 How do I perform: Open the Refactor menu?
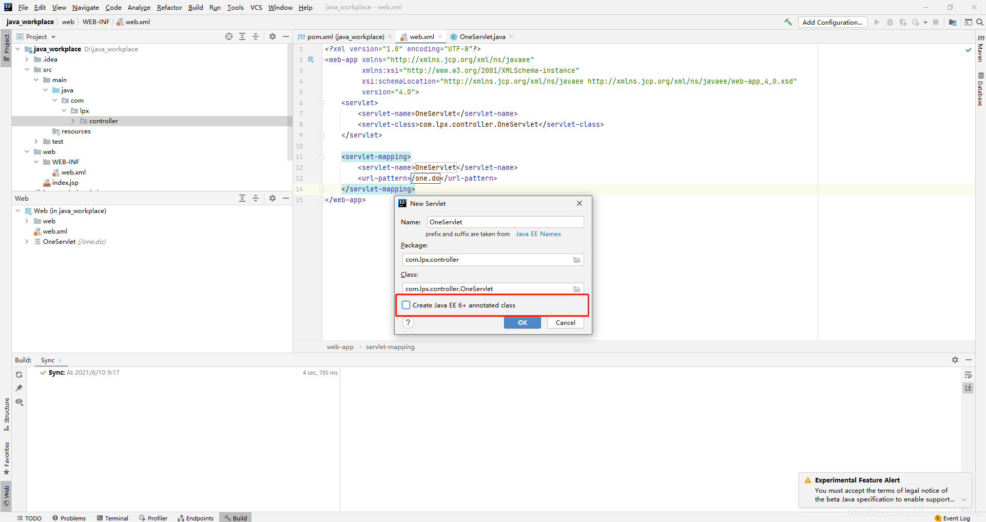[x=169, y=7]
